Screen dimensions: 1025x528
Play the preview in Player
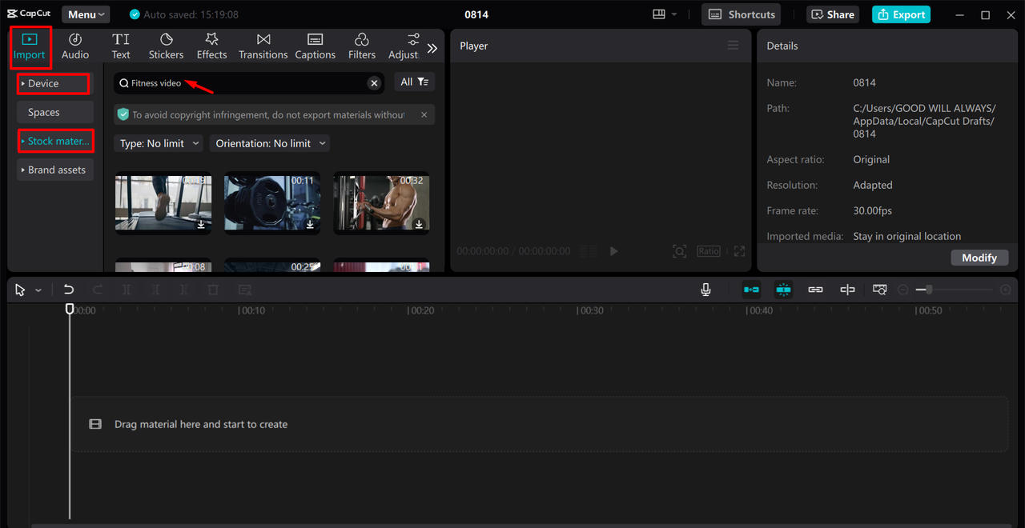[x=613, y=251]
